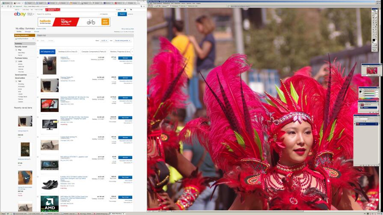
Task: Tick checkbox beside AMD processor listing
Action: pyautogui.click(x=38, y=197)
